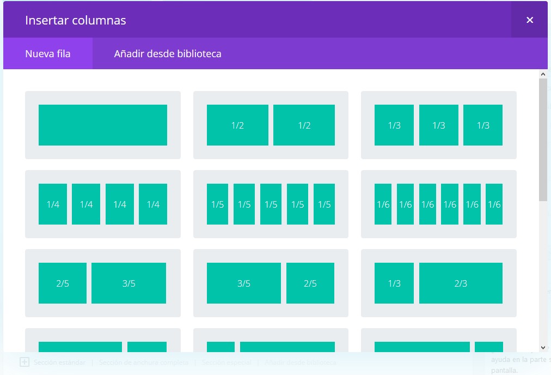
Task: Pick the three 1/3 columns layout
Action: point(438,125)
